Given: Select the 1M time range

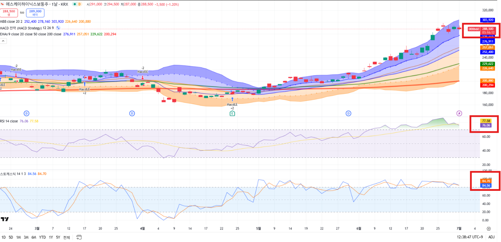Looking at the screenshot, I should (x=18, y=237).
